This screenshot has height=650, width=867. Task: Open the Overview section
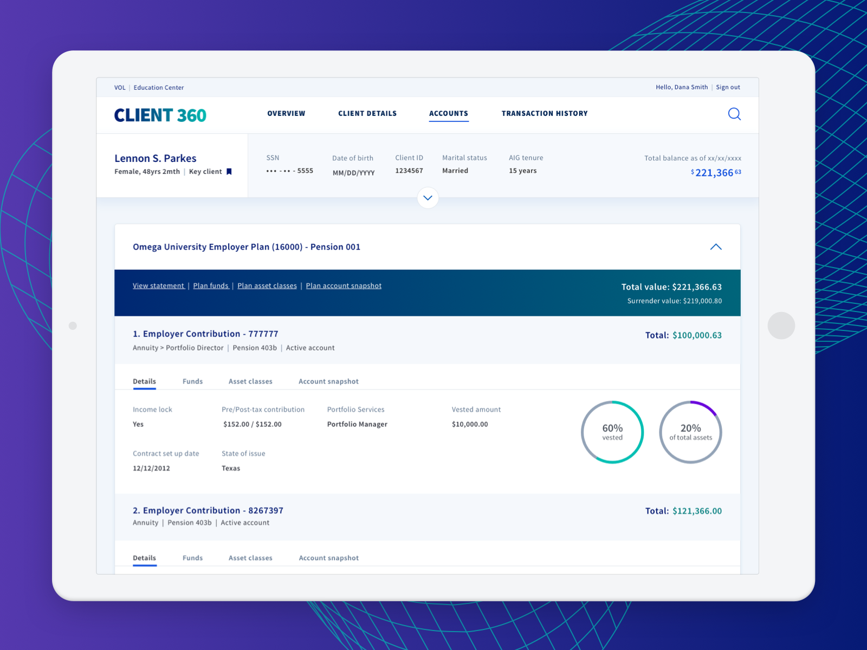point(286,114)
